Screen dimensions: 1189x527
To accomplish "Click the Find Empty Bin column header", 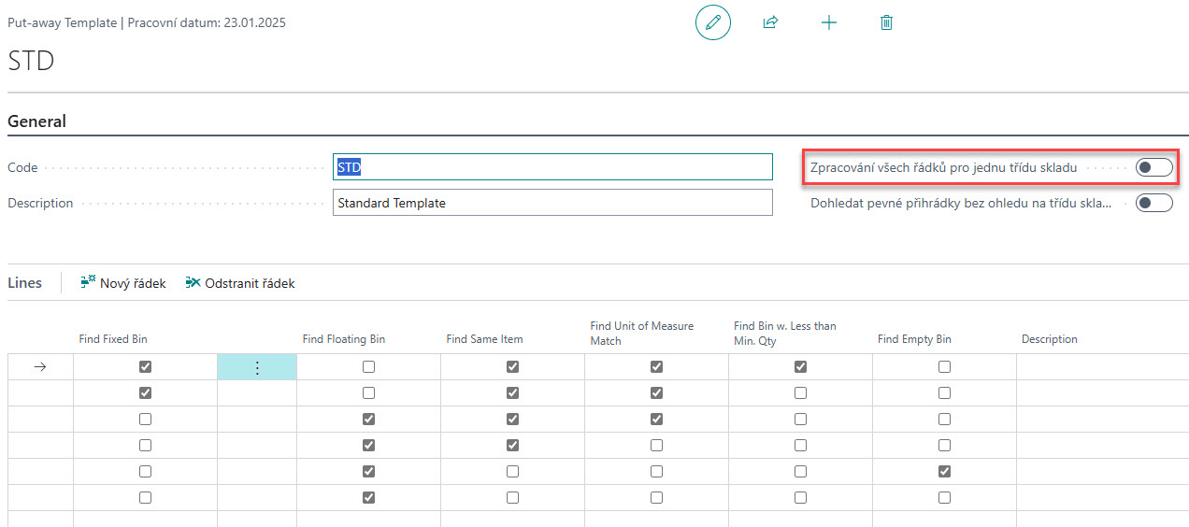I will coord(913,339).
